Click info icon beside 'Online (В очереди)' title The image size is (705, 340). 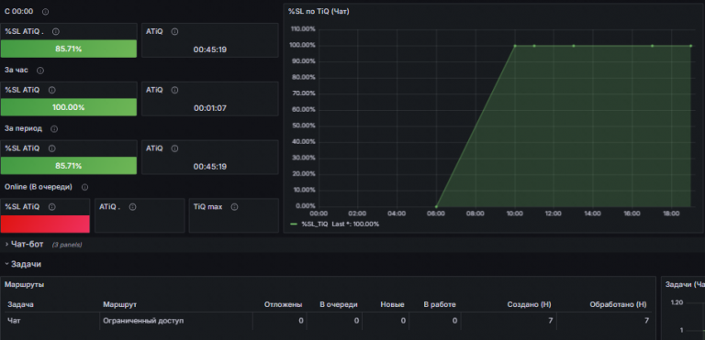coord(84,187)
